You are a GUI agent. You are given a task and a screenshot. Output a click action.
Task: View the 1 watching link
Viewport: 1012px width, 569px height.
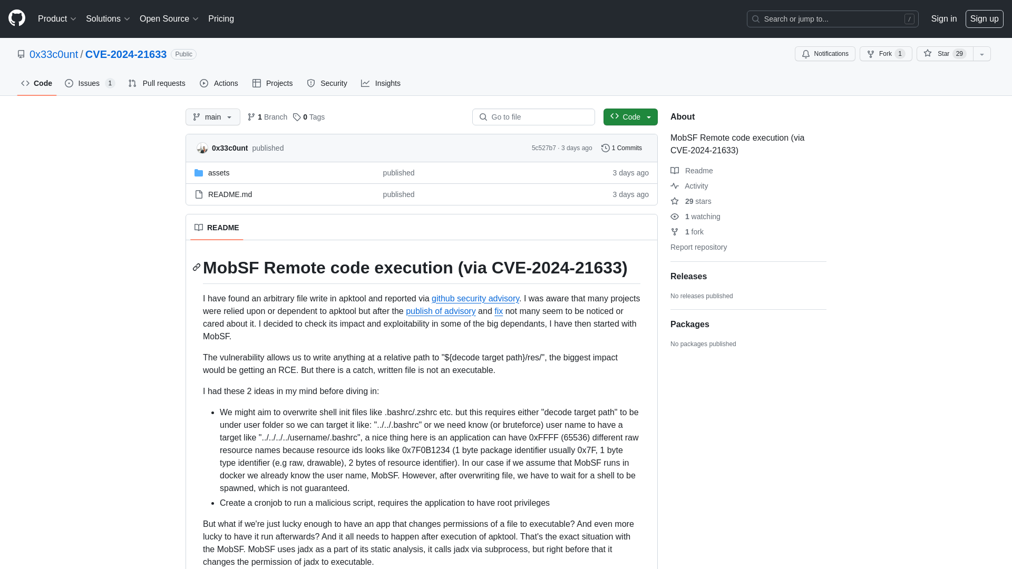(x=695, y=217)
